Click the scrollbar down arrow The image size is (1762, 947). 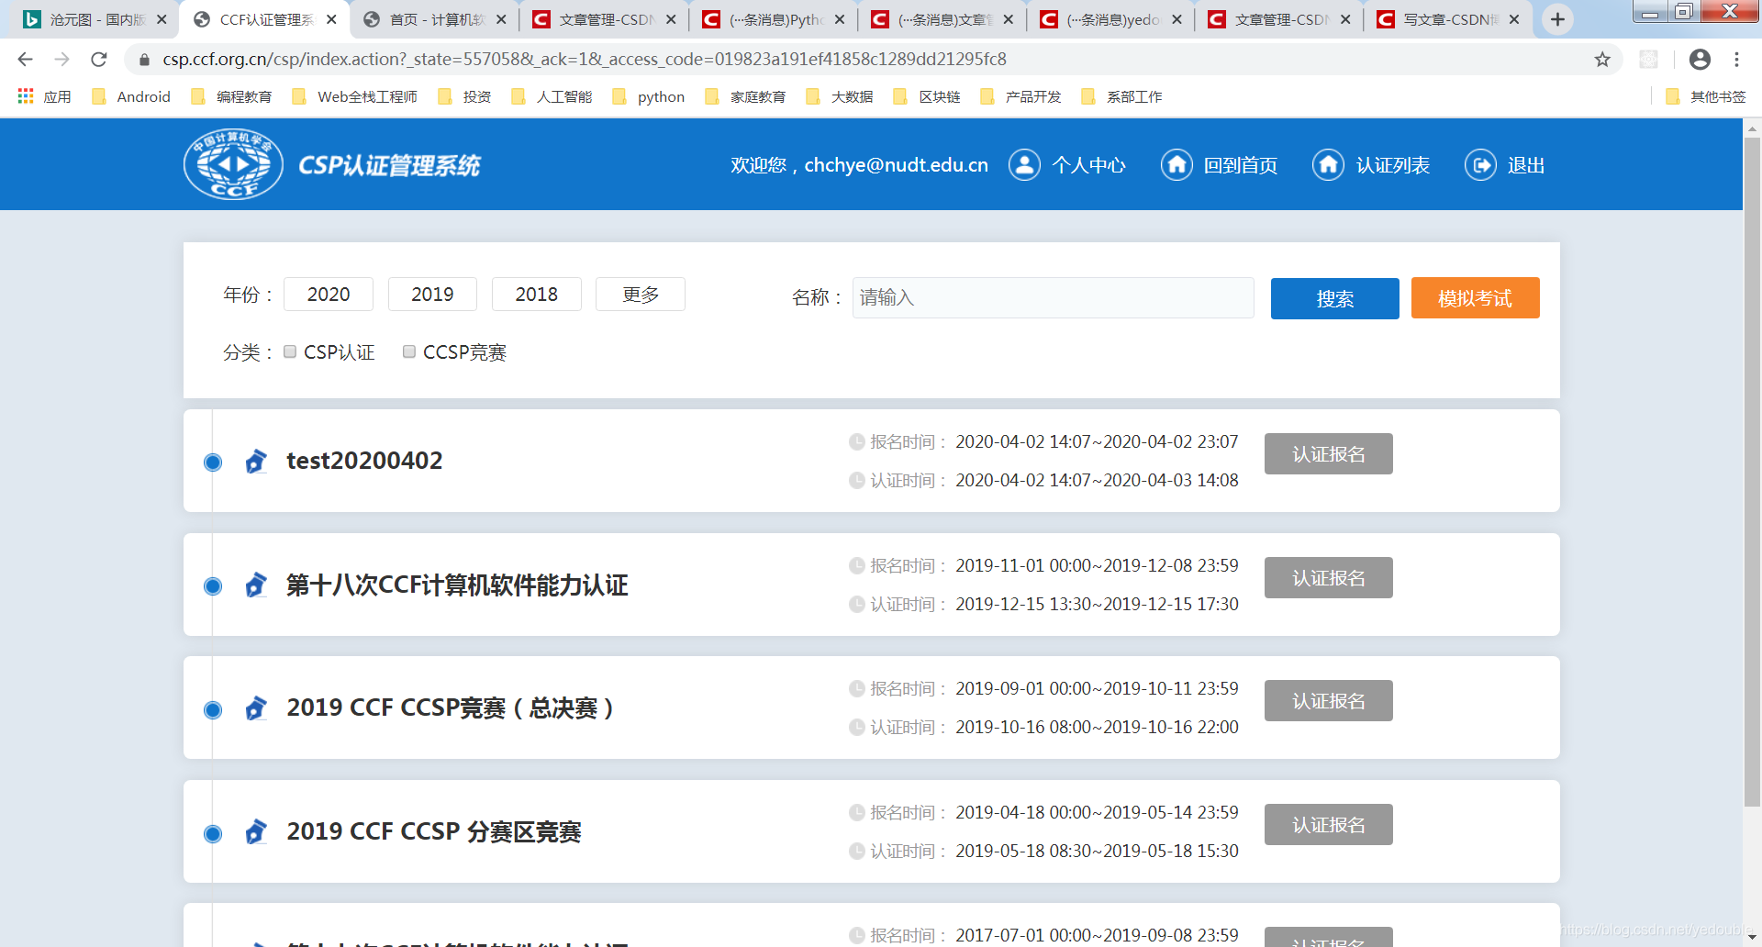coord(1752,938)
